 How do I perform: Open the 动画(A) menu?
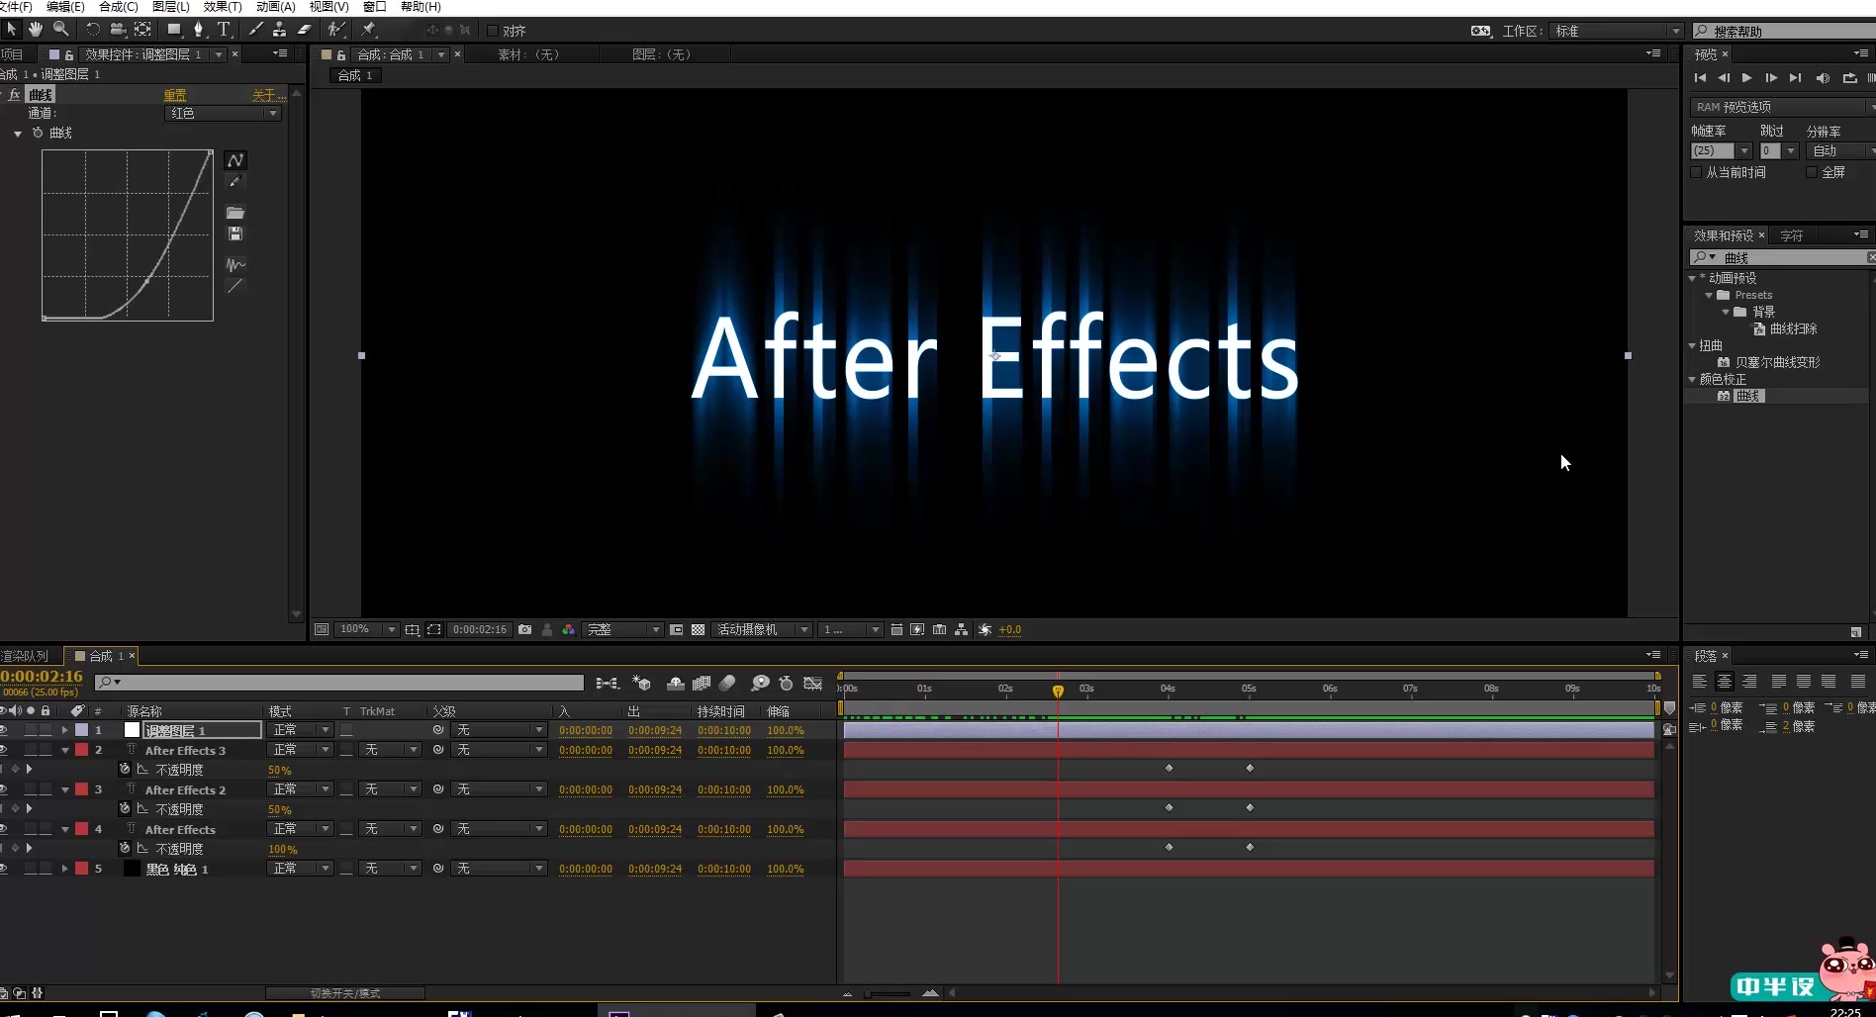pyautogui.click(x=275, y=7)
